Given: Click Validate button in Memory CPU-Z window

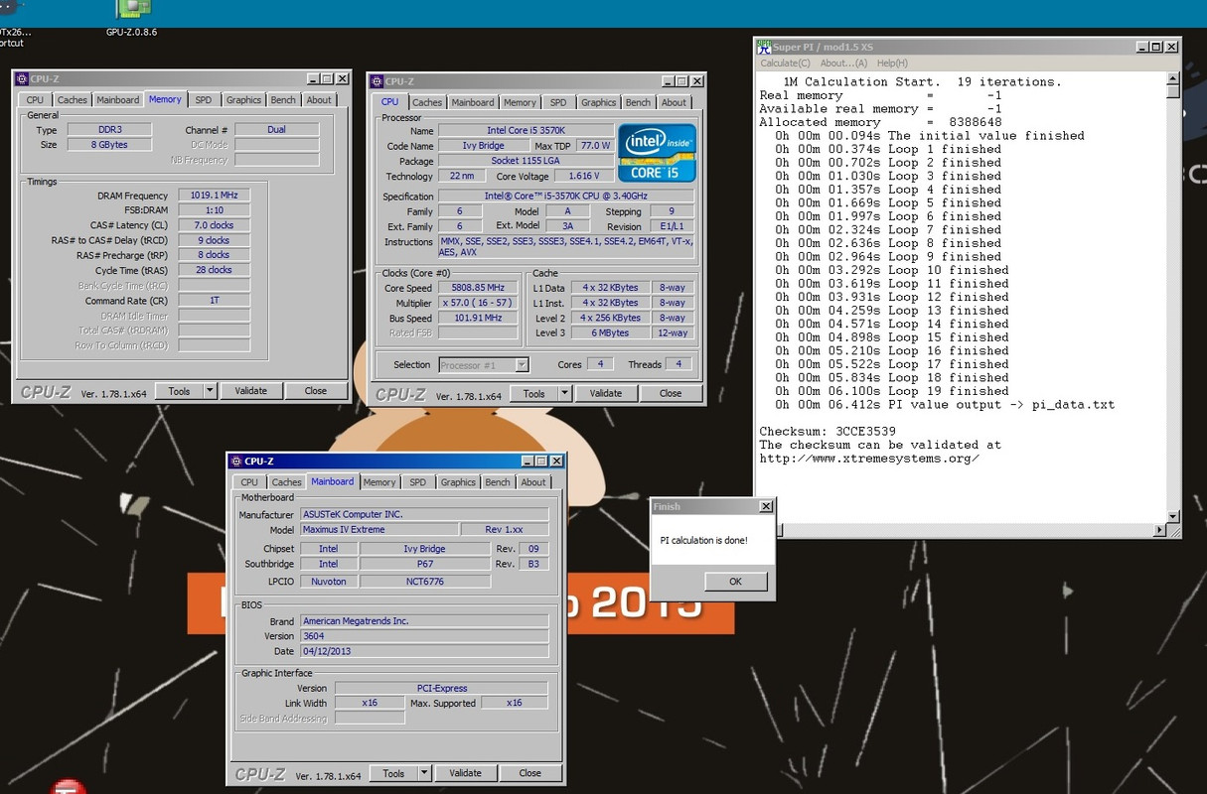Looking at the screenshot, I should (x=250, y=391).
